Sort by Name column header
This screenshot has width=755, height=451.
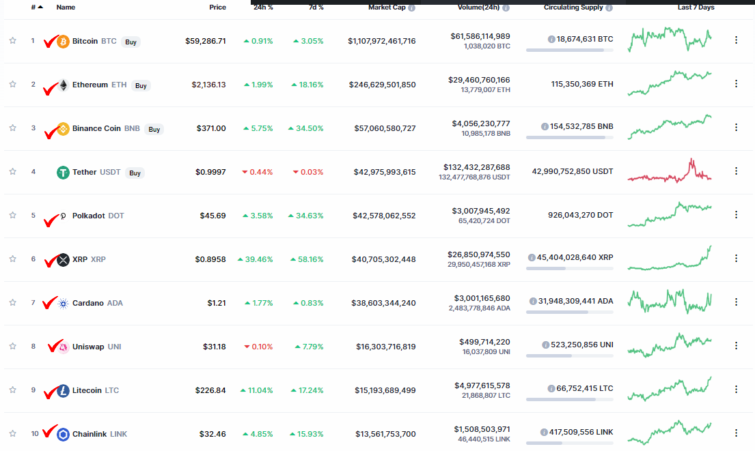[66, 8]
